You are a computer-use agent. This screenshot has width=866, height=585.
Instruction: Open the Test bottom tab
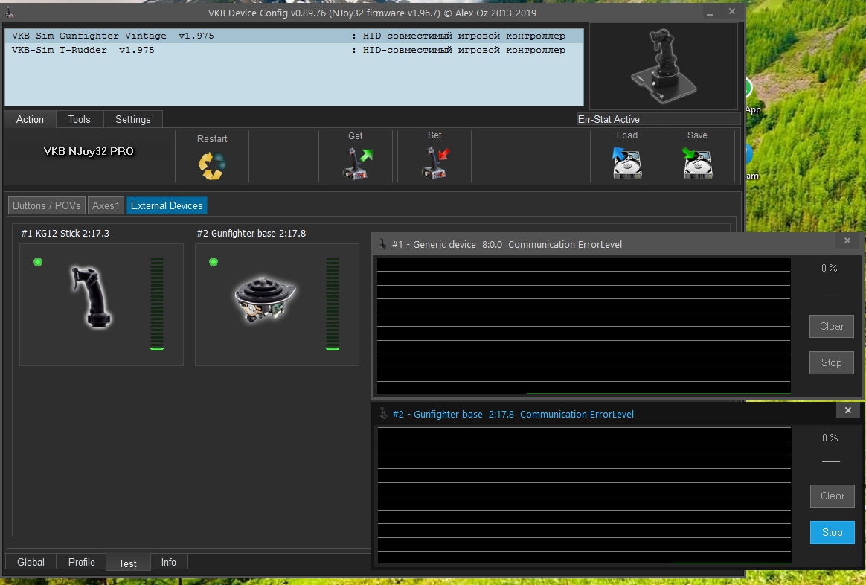127,563
